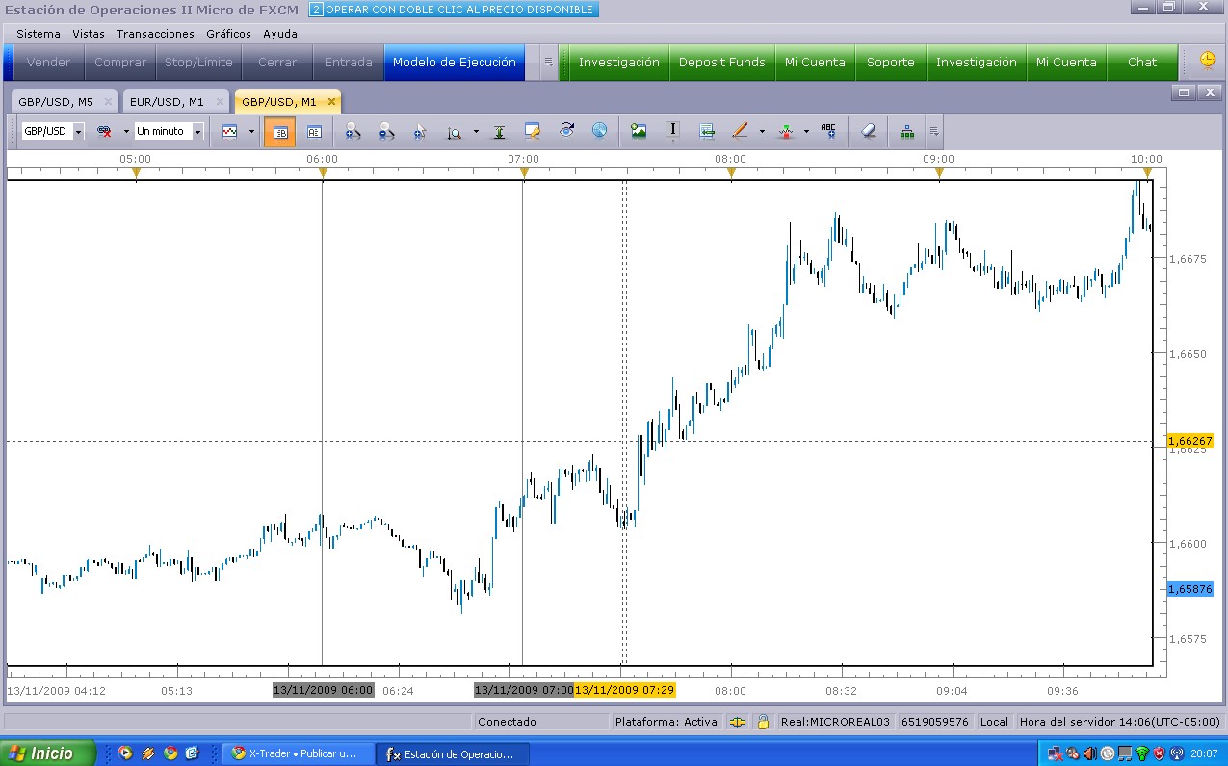
Task: Expand the 'Un minuto' timeframe dropdown
Action: (197, 132)
